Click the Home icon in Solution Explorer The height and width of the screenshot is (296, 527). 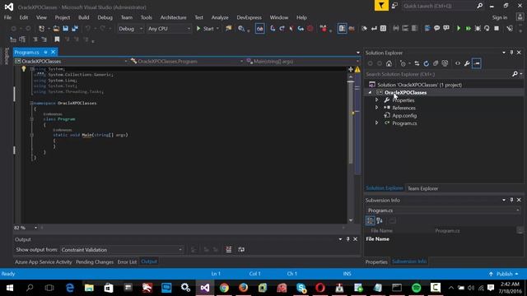tap(389, 63)
